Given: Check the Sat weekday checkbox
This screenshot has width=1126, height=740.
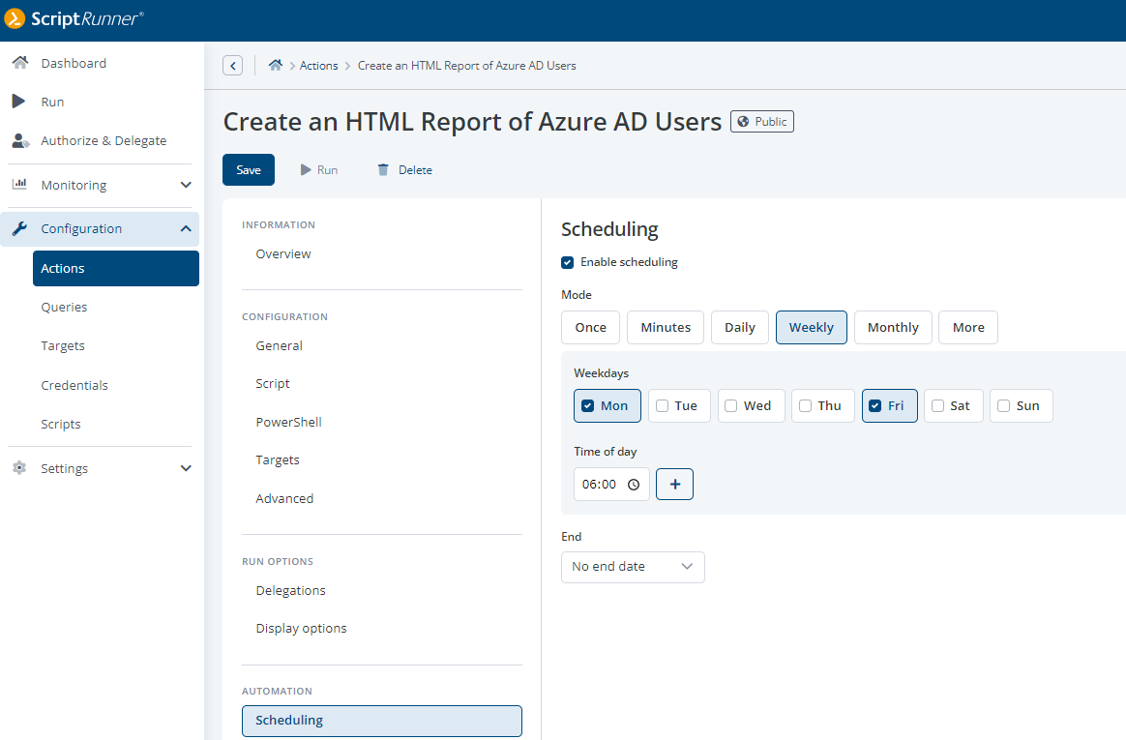Looking at the screenshot, I should (938, 406).
